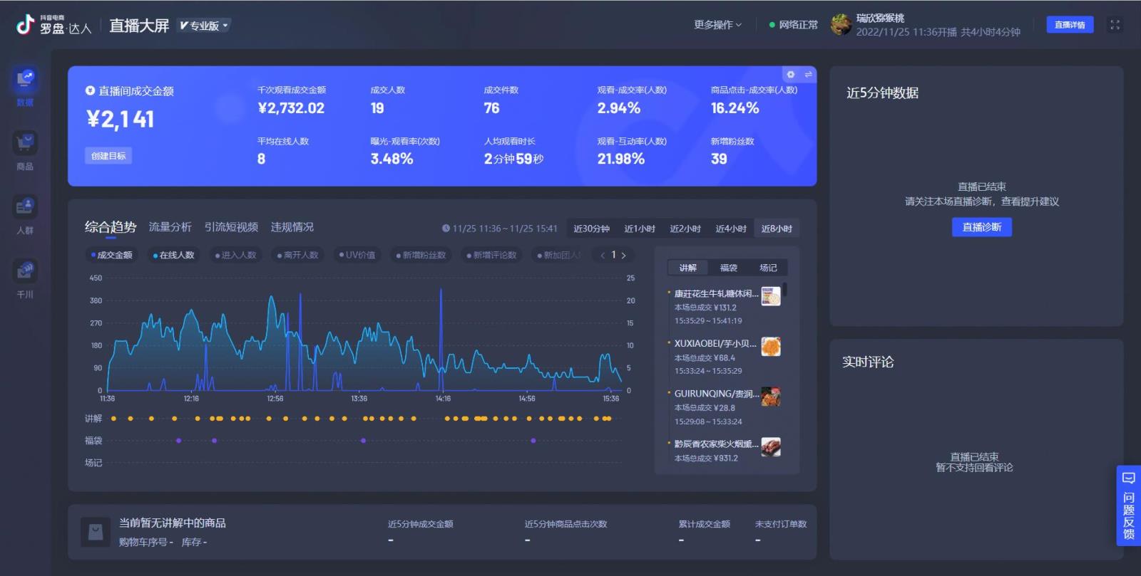Switch to the 流量分析 tab
1141x576 pixels.
click(x=170, y=227)
